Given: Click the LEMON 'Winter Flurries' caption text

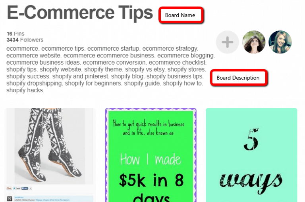Looking at the screenshot, I should pyautogui.click(x=25, y=200).
